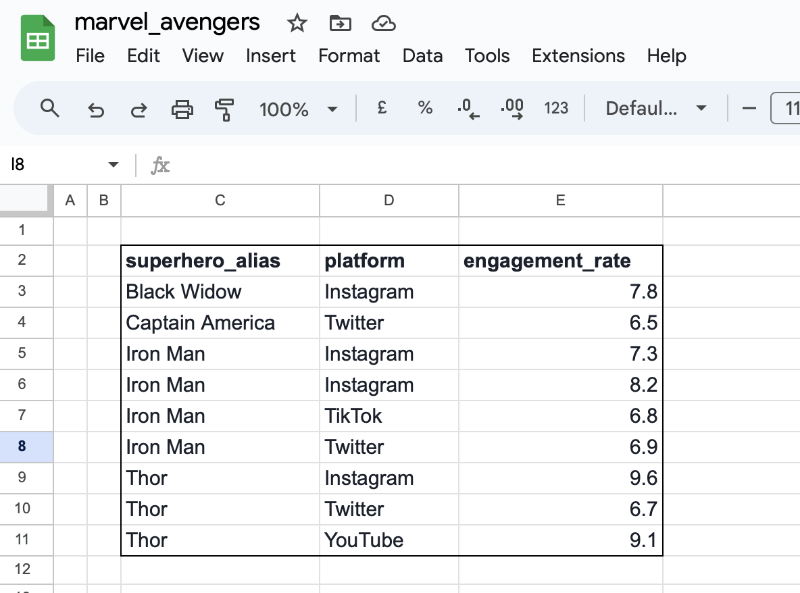Click the Google Sheets home logo
The width and height of the screenshot is (800, 593).
click(38, 38)
